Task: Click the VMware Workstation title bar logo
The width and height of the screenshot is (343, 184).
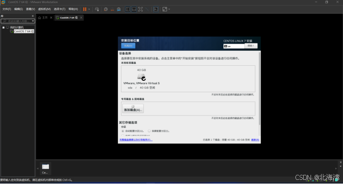Action: [3, 2]
